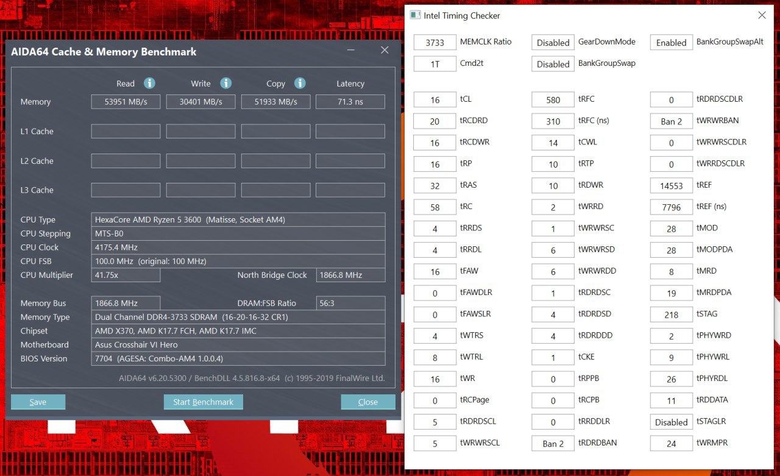Click the tWRMPR value 24 box
Screen dimensions: 780x476
pyautogui.click(x=671, y=443)
